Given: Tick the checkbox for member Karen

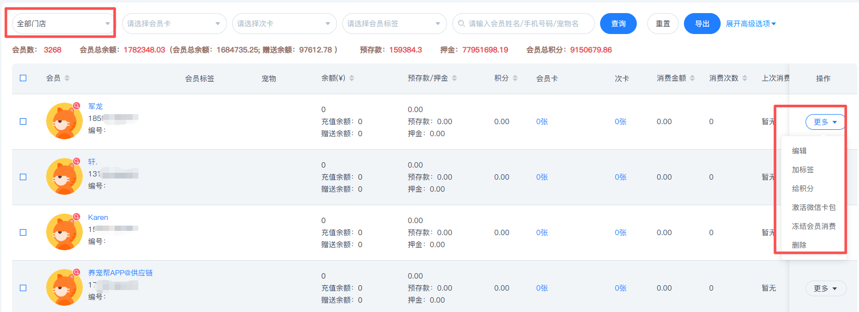Looking at the screenshot, I should tap(23, 232).
